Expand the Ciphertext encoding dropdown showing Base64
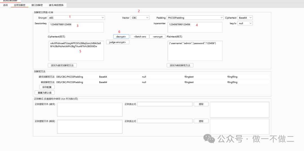Screen dimensions: 304x151 click(x=245, y=18)
